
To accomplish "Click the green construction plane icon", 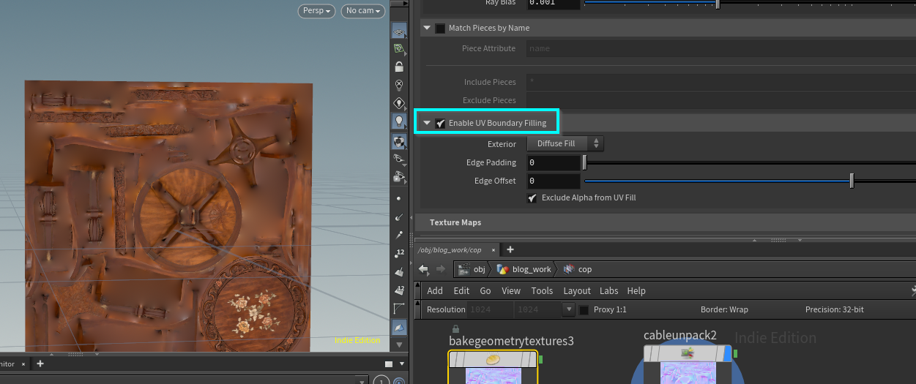I will (399, 48).
